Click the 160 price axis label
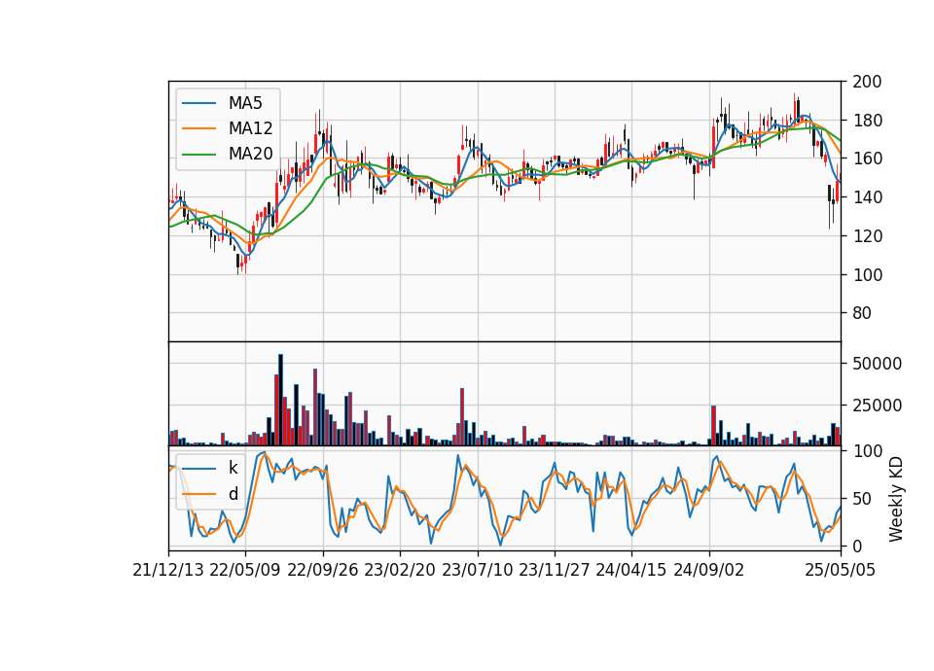Viewport: 934px width, 671px height. (x=866, y=159)
